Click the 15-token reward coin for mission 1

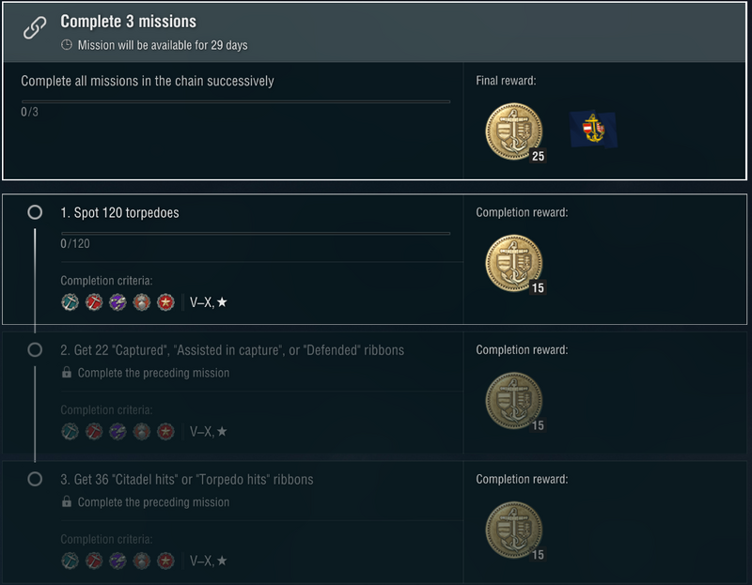[513, 263]
